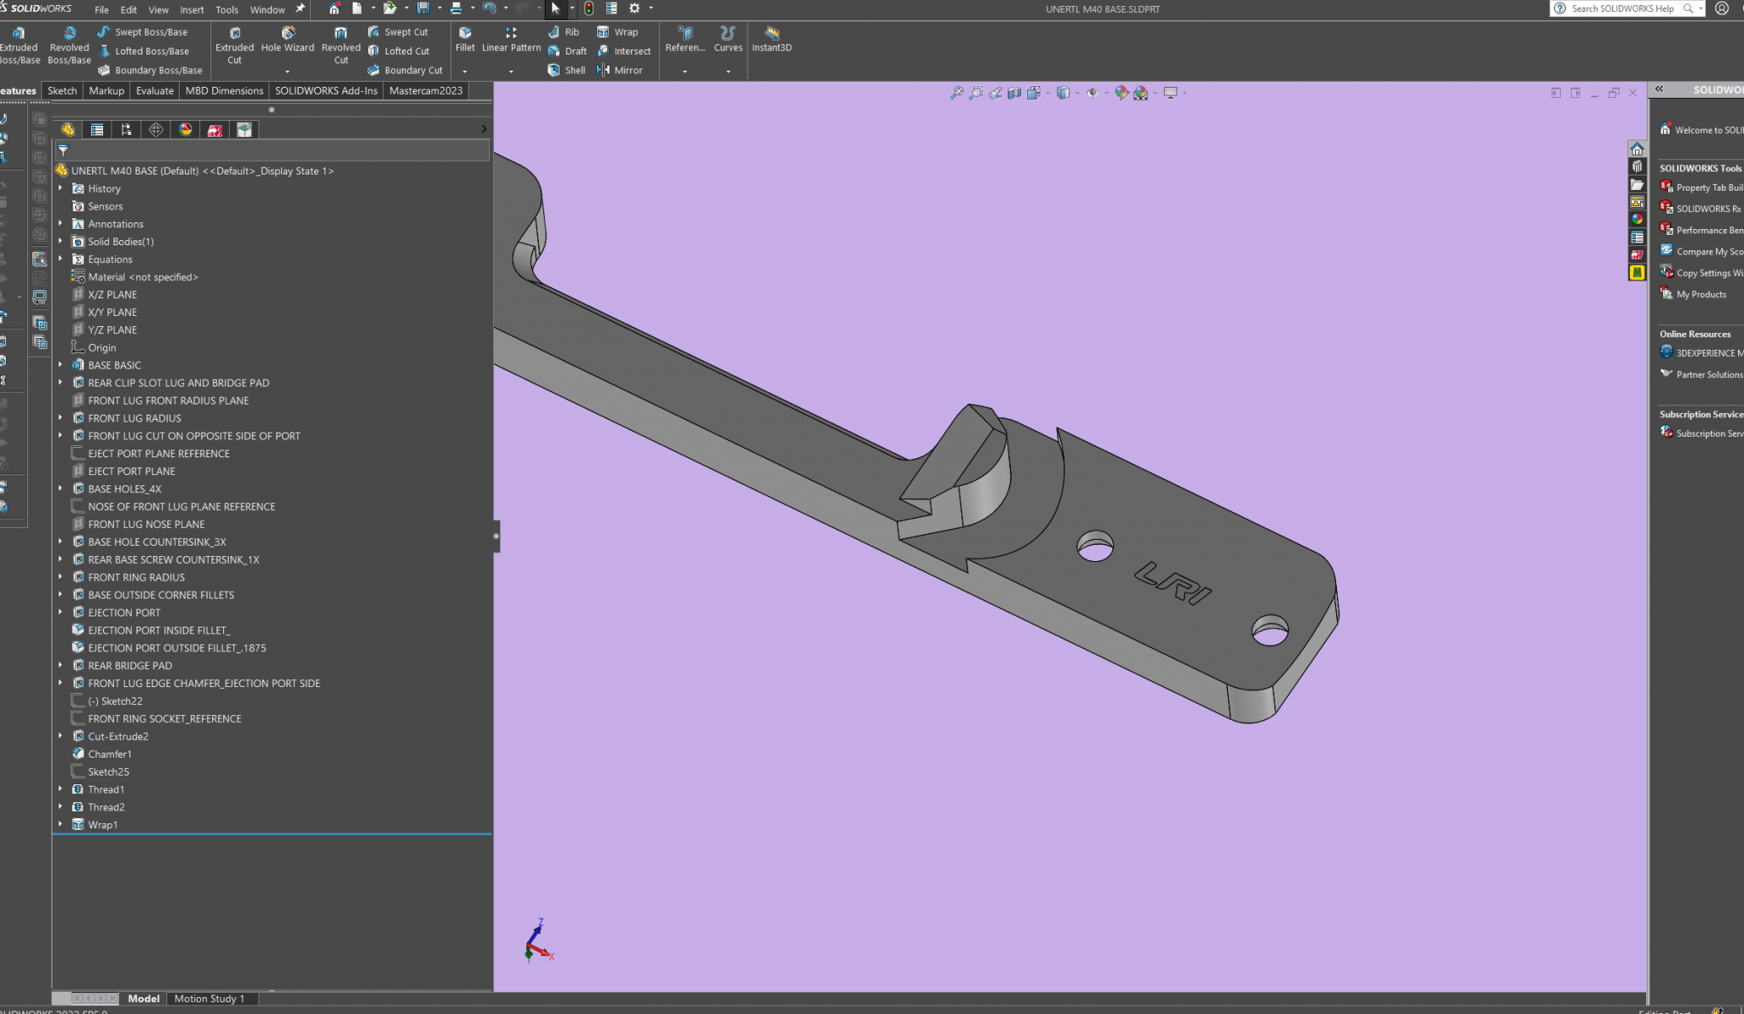Image resolution: width=1744 pixels, height=1014 pixels.
Task: Select the Mirror tool
Action: tap(619, 70)
